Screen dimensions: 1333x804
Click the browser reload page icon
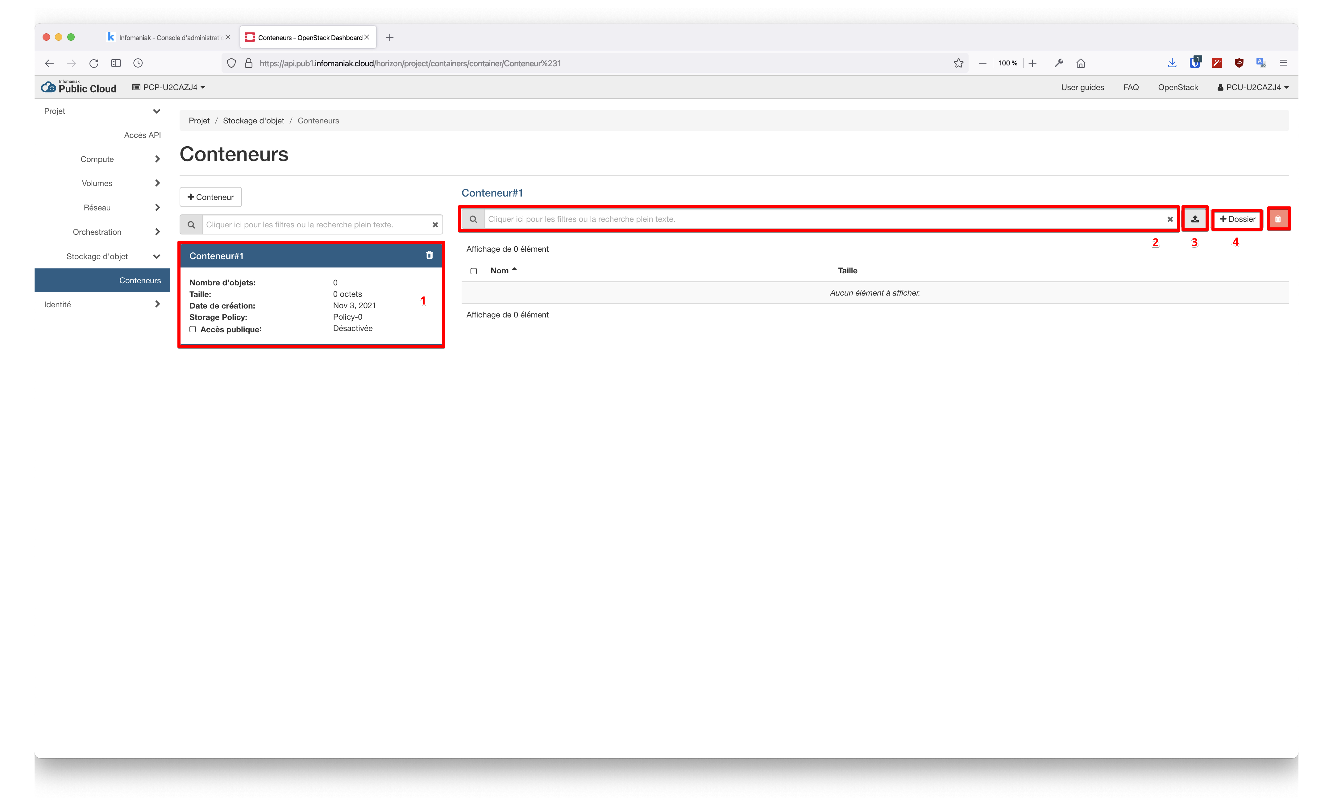coord(93,63)
